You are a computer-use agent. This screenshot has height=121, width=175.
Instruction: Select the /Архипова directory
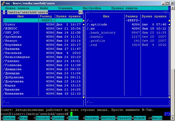tap(43, 37)
